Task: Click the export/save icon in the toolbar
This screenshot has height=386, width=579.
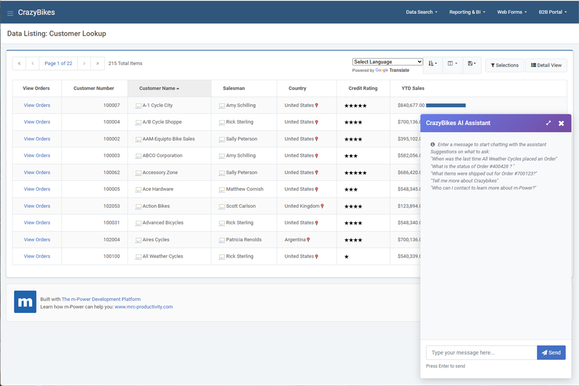Action: coord(472,64)
